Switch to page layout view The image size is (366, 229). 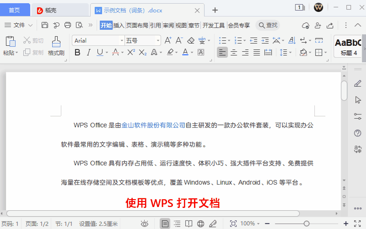pyautogui.click(x=165, y=224)
